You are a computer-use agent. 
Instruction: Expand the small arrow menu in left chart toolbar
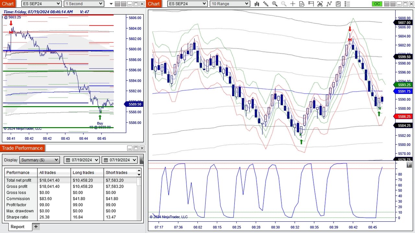tap(111, 4)
